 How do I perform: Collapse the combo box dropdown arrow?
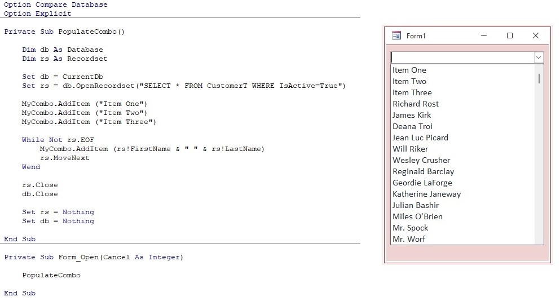coord(539,57)
